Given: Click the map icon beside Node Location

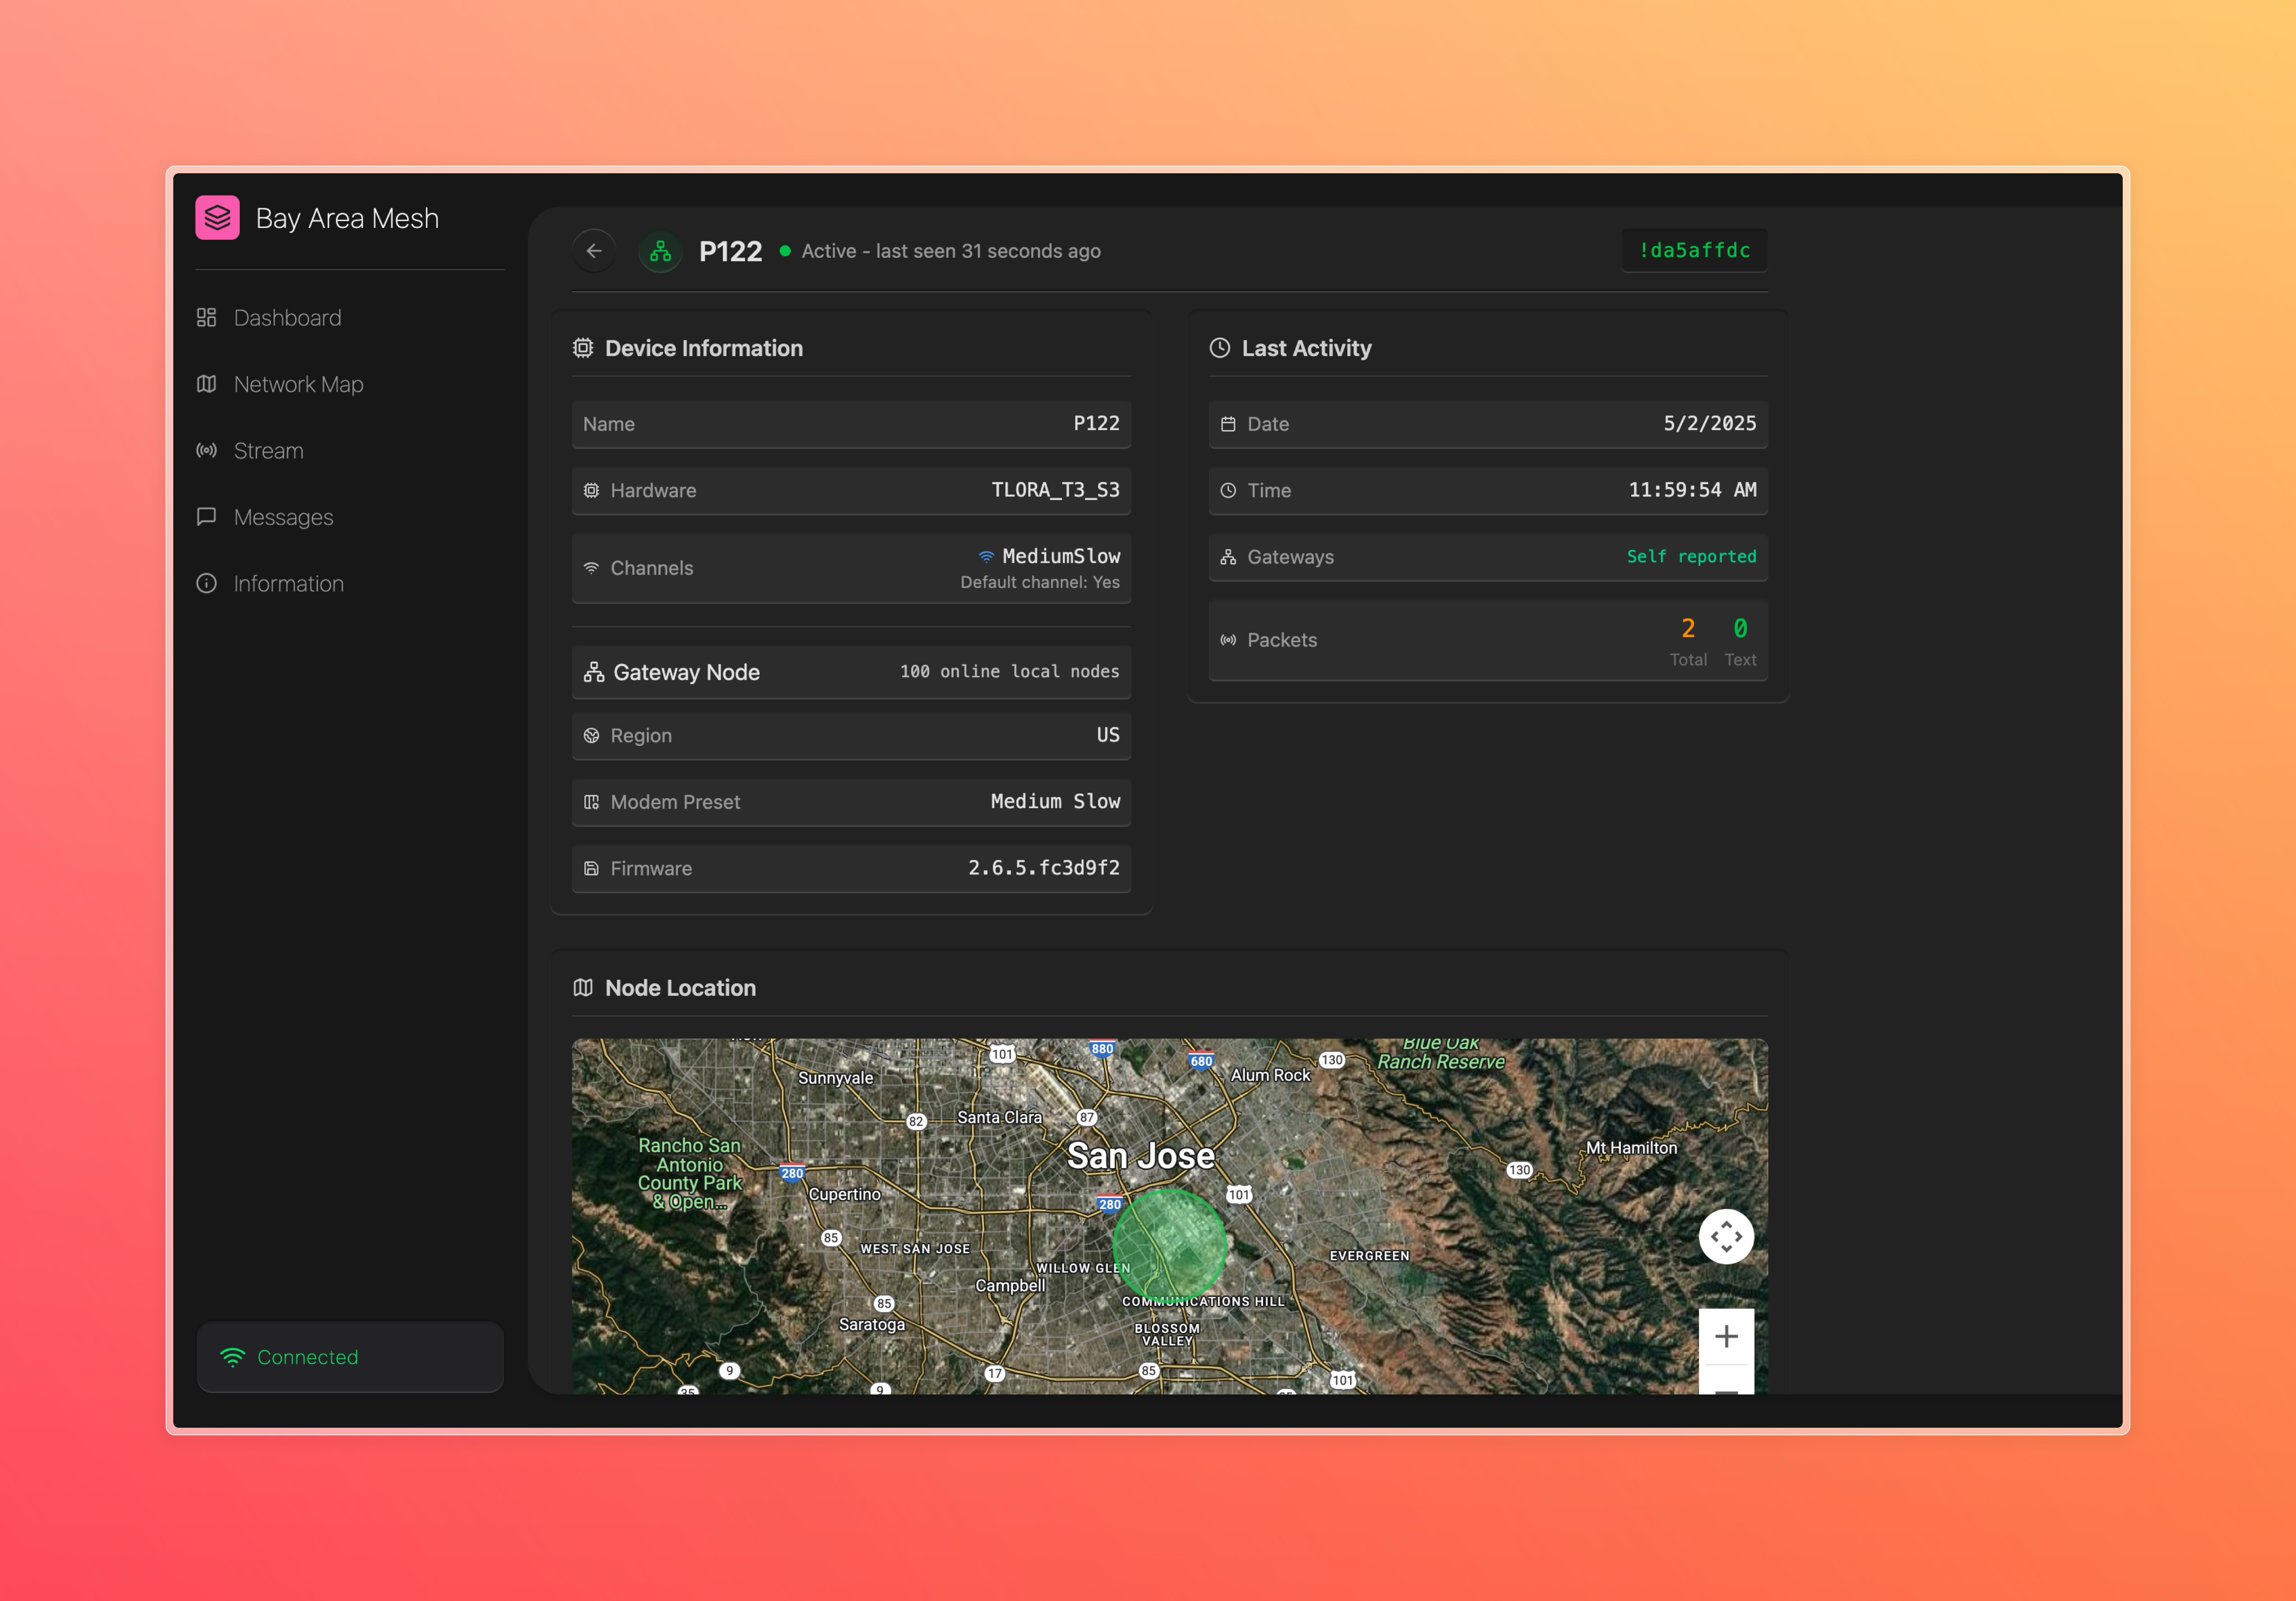Looking at the screenshot, I should pos(584,987).
